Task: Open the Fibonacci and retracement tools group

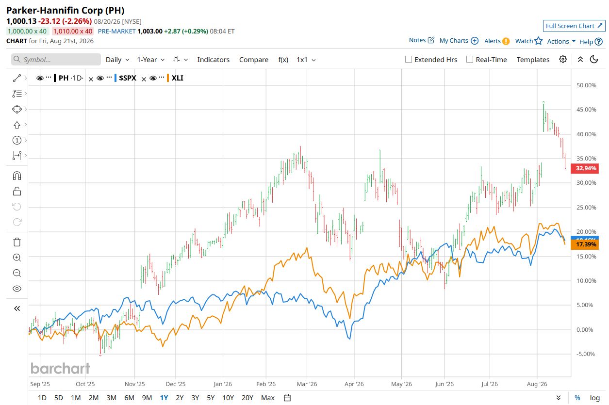Action: 16,94
